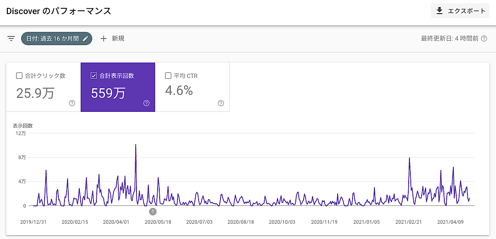Open help icon in 合計クリック数 card
This screenshot has height=239, width=496.
pyautogui.click(x=72, y=103)
